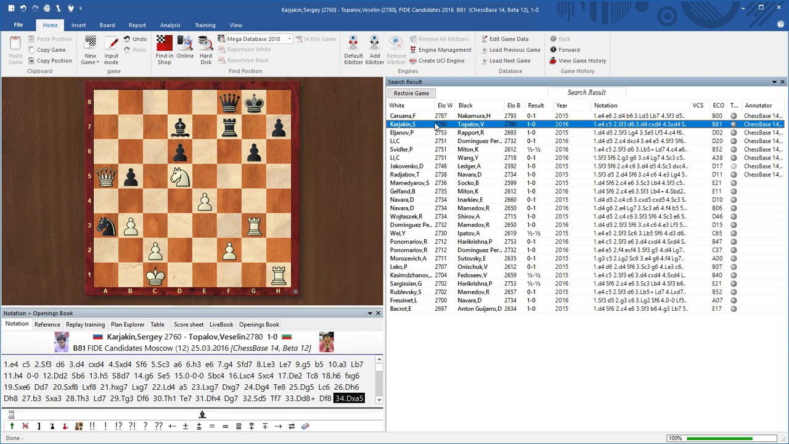
Task: Open Notation panel dropdown arrow
Action: (370, 313)
